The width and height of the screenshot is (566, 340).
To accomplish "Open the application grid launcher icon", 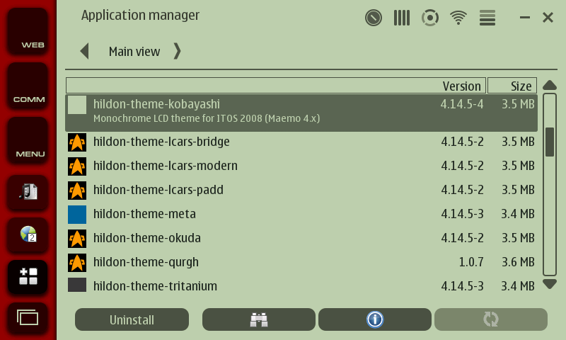I will coord(28,277).
